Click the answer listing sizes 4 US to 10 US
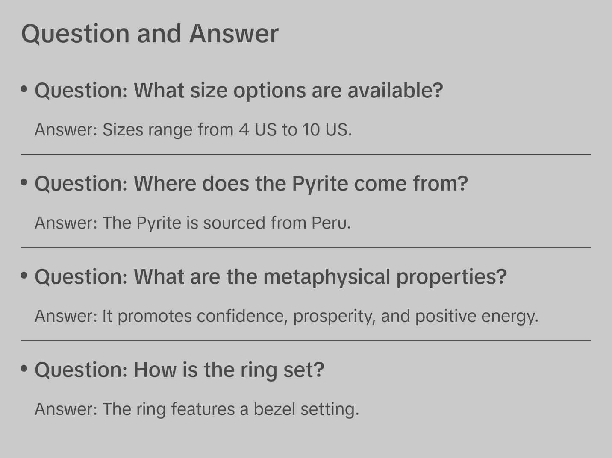Viewport: 612px width, 458px height. [x=193, y=130]
